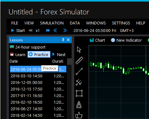Click the fast forward speed icon

pyautogui.click(x=48, y=31)
